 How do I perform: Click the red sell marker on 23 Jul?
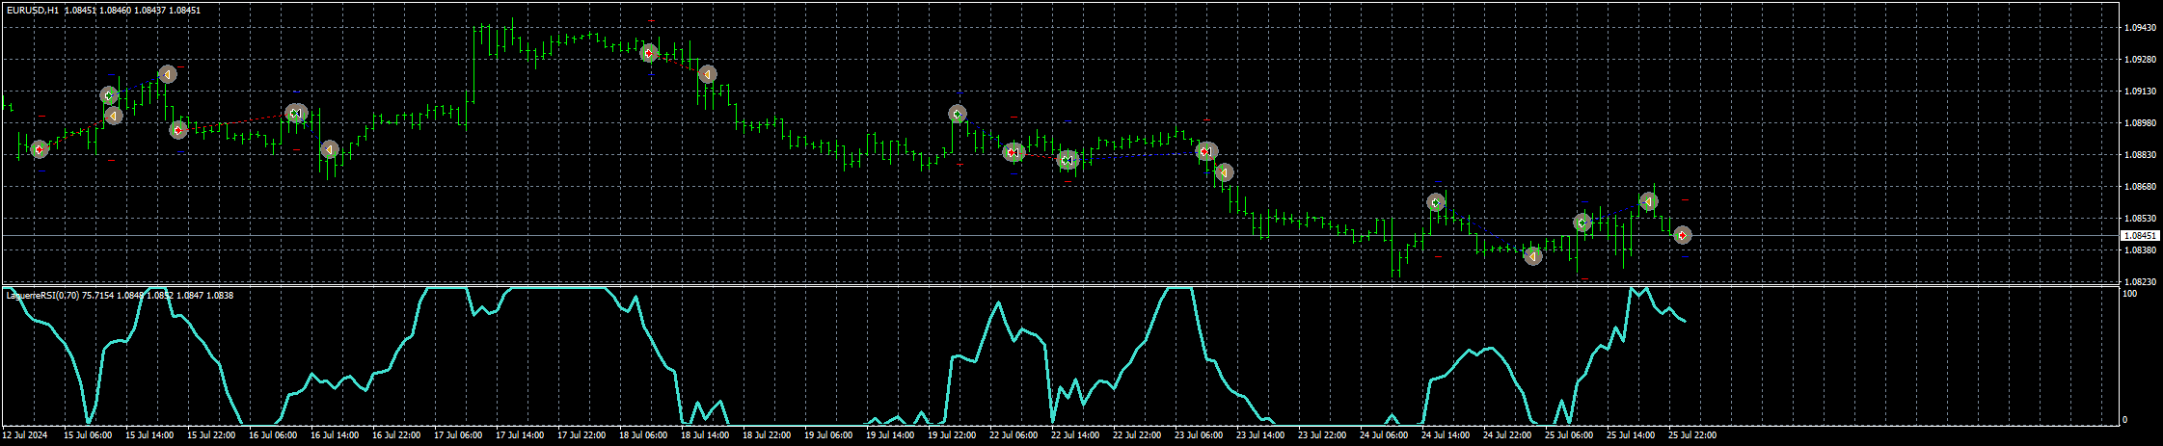click(x=1206, y=151)
